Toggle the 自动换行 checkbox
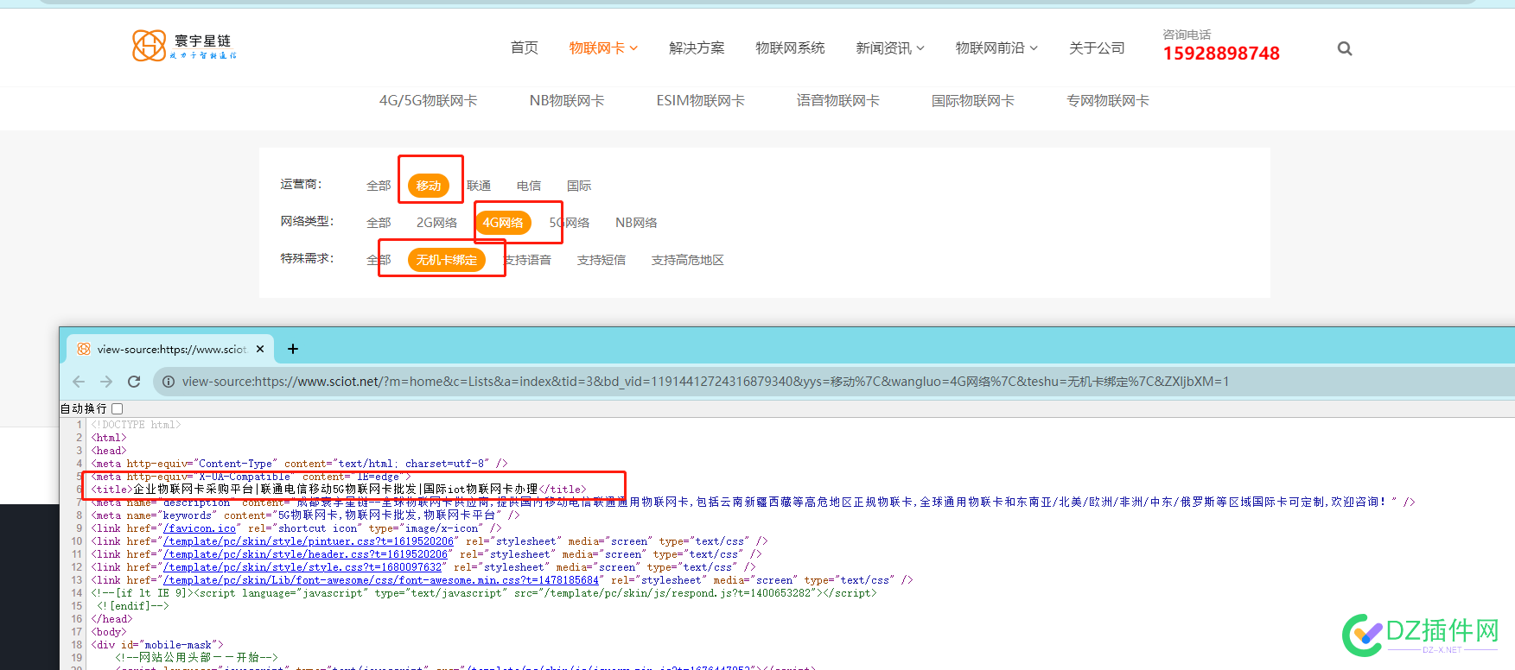This screenshot has width=1515, height=670. click(x=118, y=409)
